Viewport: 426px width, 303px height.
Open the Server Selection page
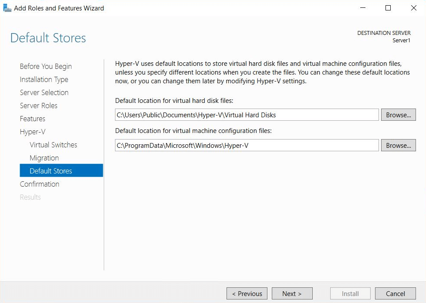click(x=44, y=92)
